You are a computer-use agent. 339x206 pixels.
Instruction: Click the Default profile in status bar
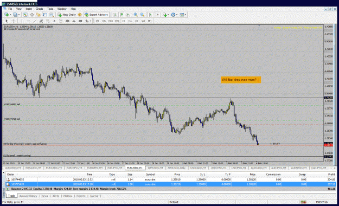[174, 202]
